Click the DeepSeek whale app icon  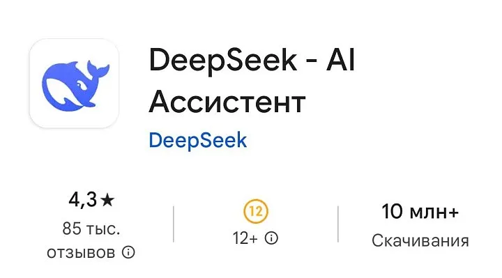coord(74,84)
